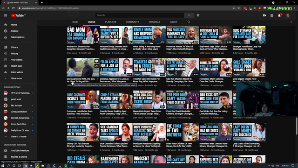Viewport: 298px width, 168px height.
Task: Open Linus Tech Tips subscription
Action: pyautogui.click(x=19, y=124)
